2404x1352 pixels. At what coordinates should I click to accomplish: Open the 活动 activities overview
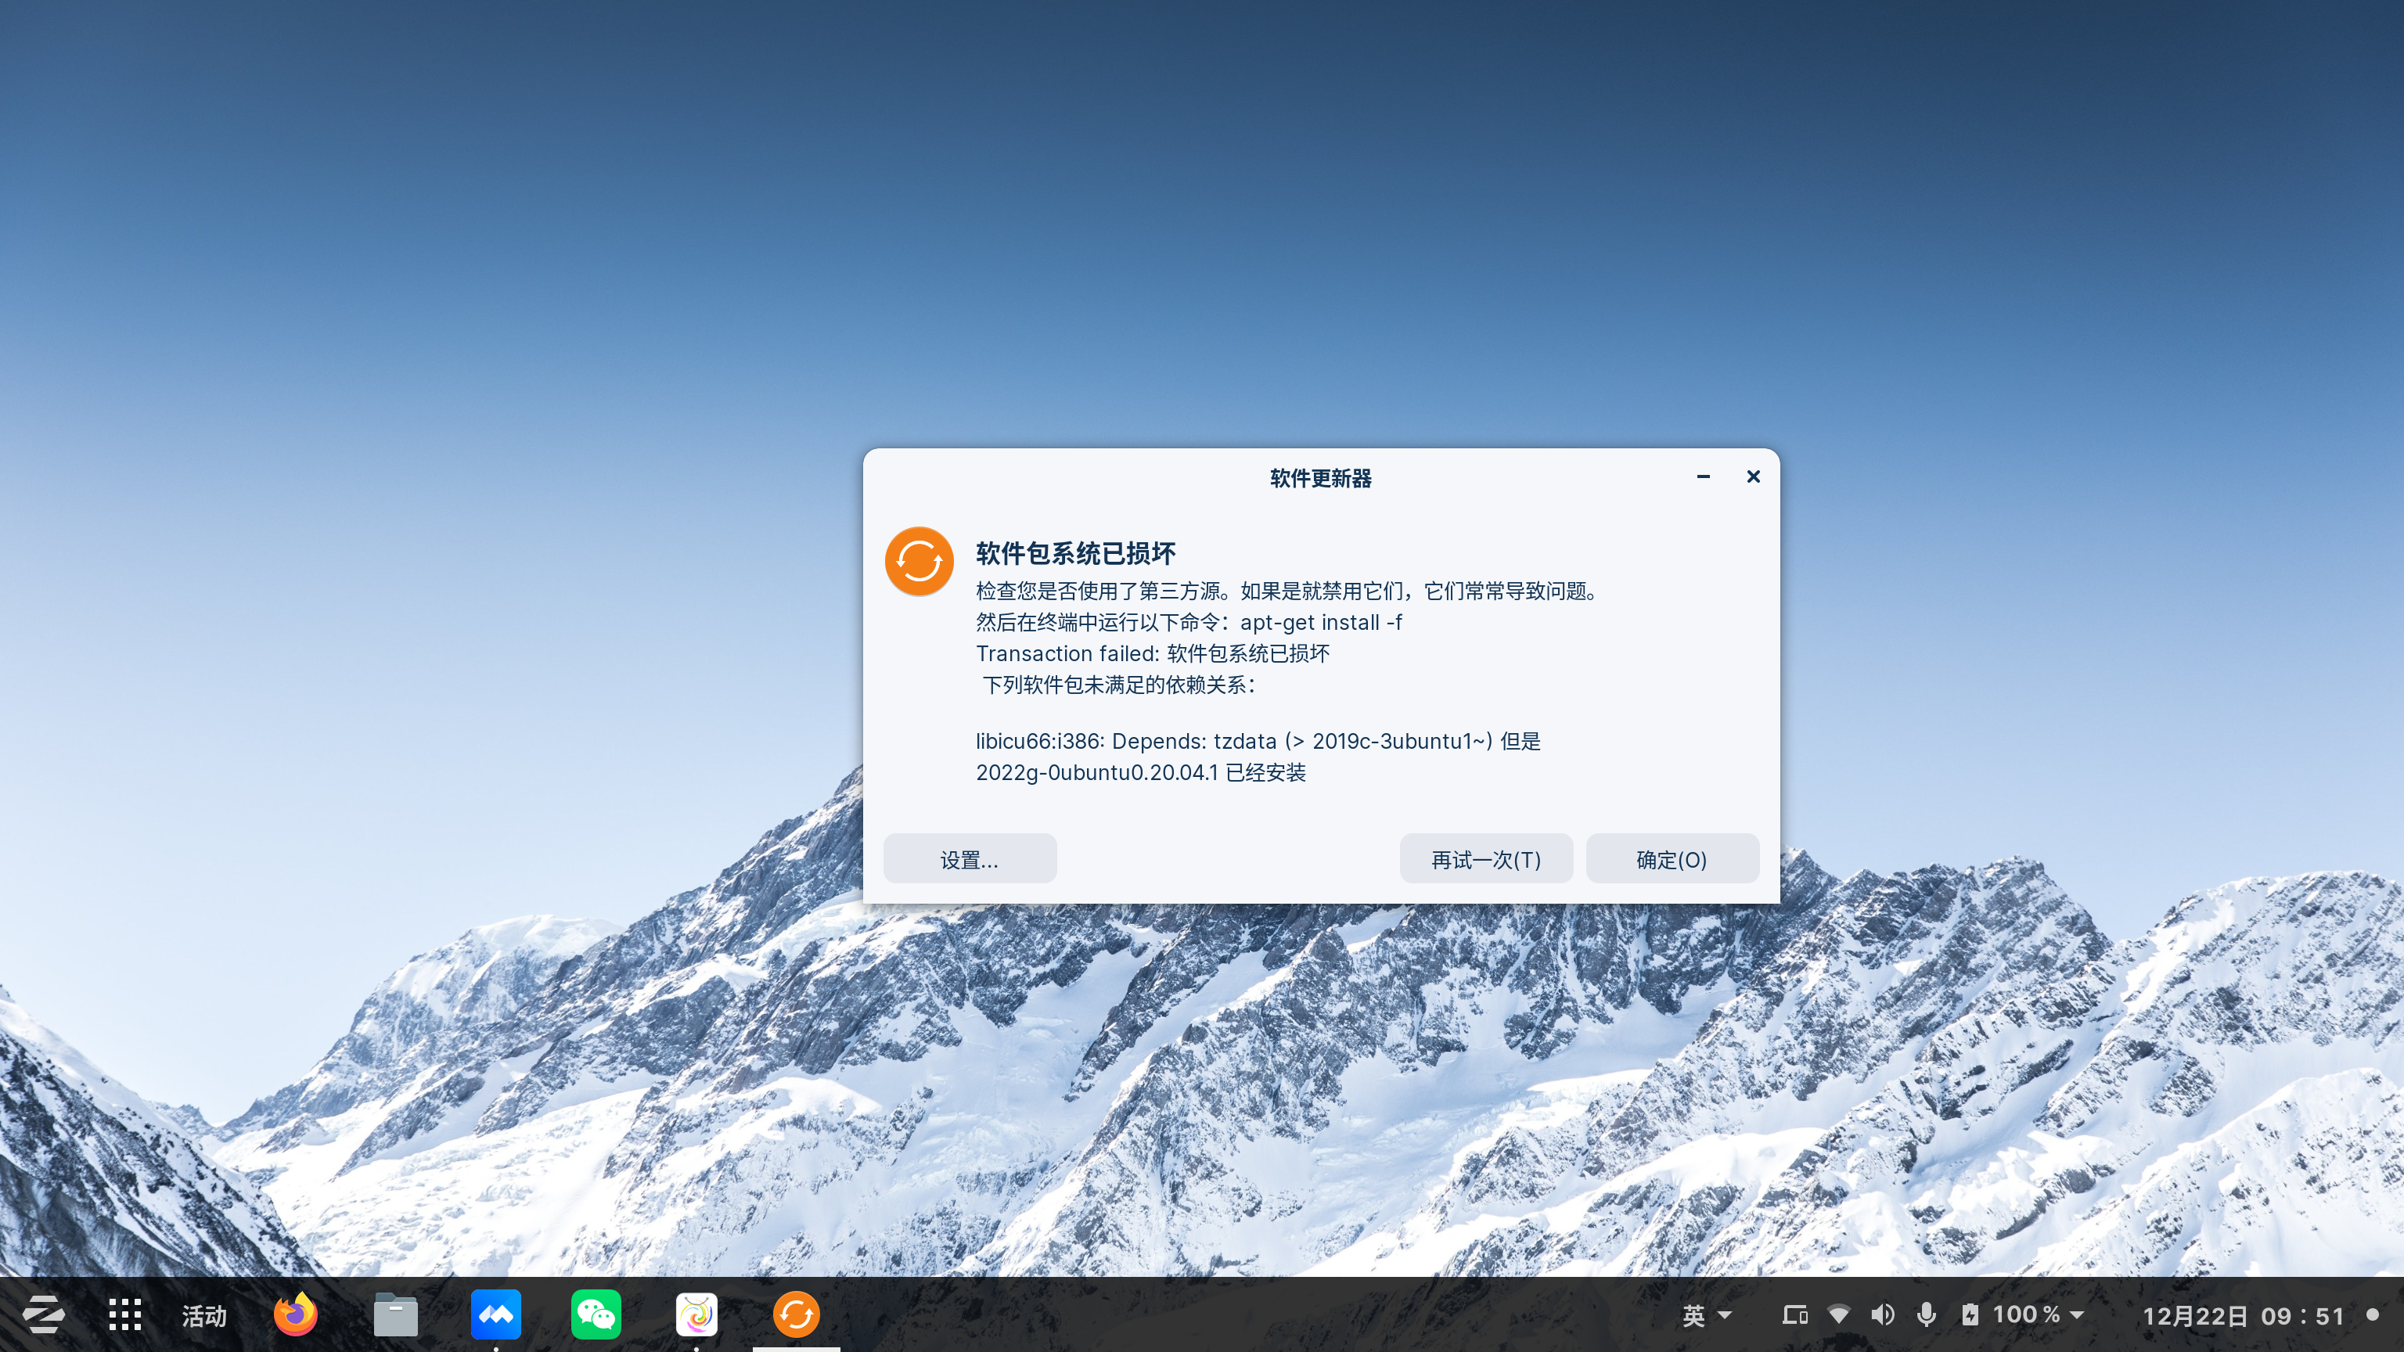203,1314
